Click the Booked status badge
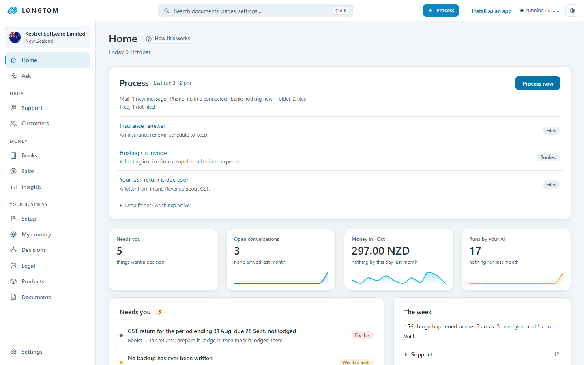The image size is (584, 365). coord(548,157)
